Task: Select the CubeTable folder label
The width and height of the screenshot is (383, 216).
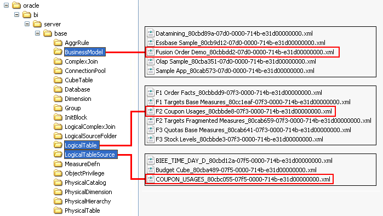Action: (79, 80)
